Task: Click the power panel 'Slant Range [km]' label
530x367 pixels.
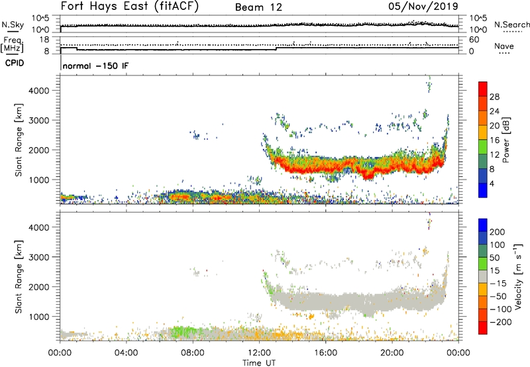Action: point(19,140)
